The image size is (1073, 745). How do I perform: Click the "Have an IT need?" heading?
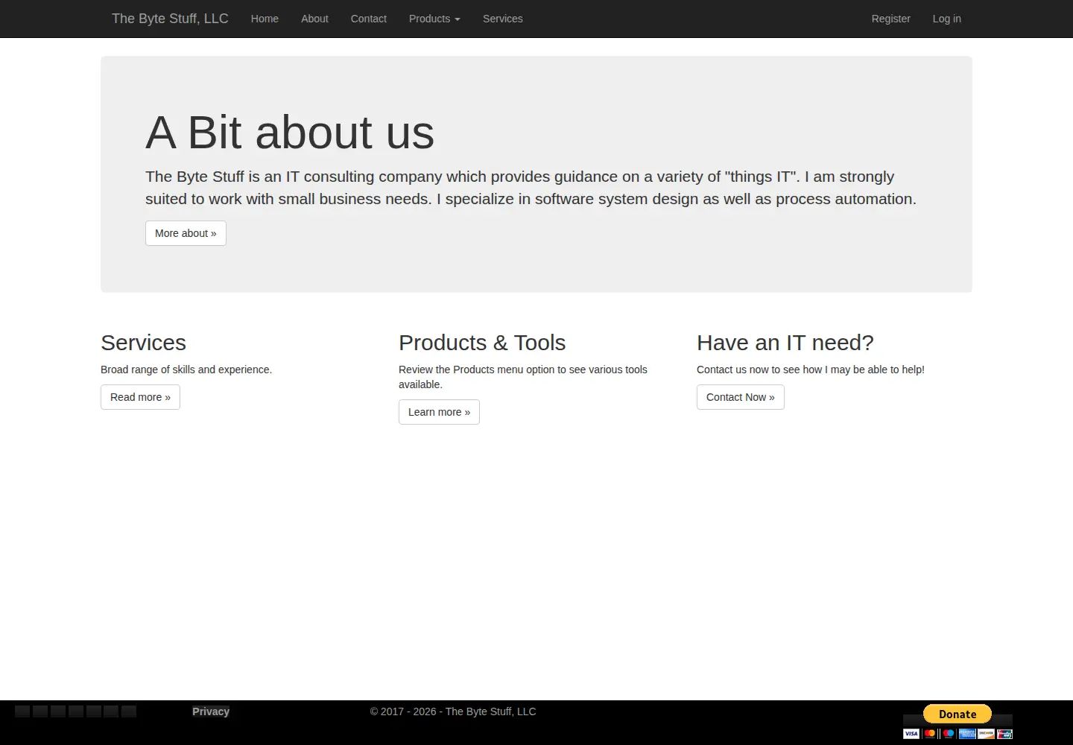785,343
